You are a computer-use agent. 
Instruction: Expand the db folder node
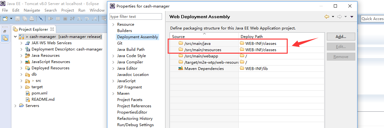21,74
